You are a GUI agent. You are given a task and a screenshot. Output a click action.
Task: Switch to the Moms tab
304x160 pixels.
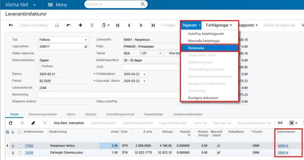pos(71,114)
